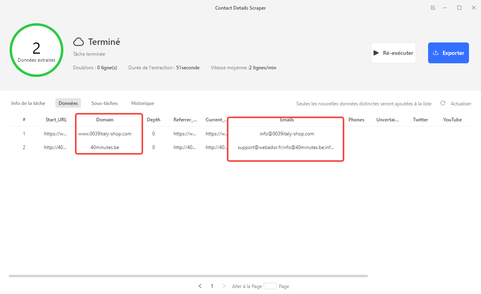Click the Start_URL cell in 0039italy-shop row
This screenshot has height=294, width=481.
(x=56, y=134)
